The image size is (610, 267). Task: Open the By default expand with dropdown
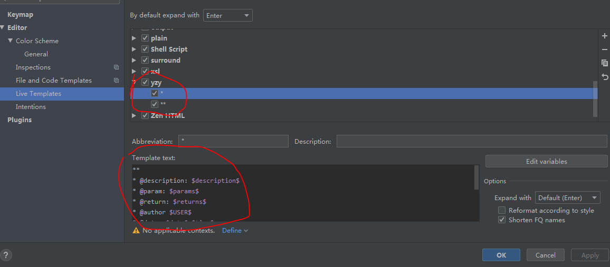(227, 15)
